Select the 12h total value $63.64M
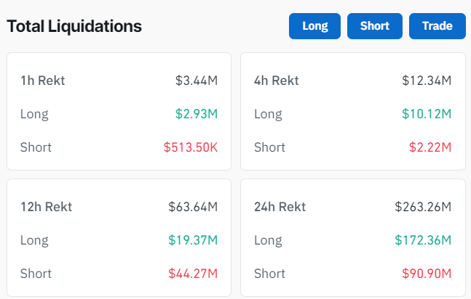Viewport: 471px width, 299px height. pyautogui.click(x=193, y=207)
